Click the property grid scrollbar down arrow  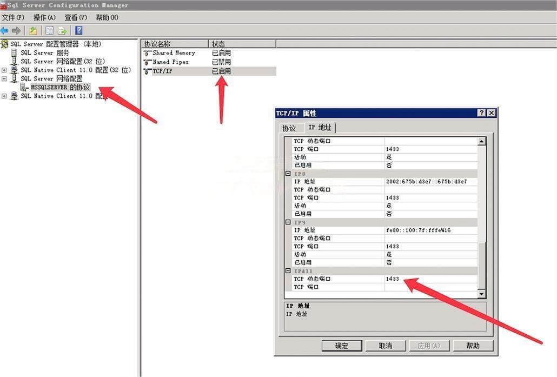(x=482, y=294)
